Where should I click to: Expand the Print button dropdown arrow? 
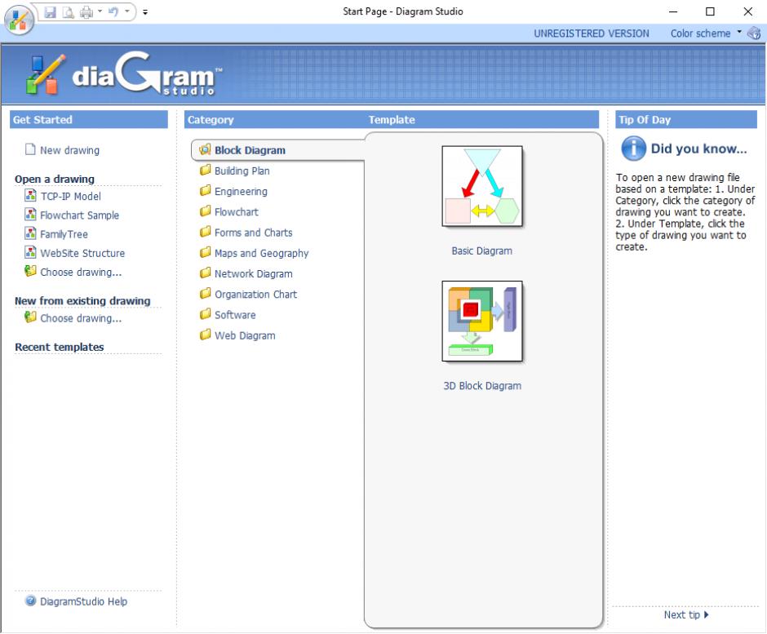click(100, 12)
